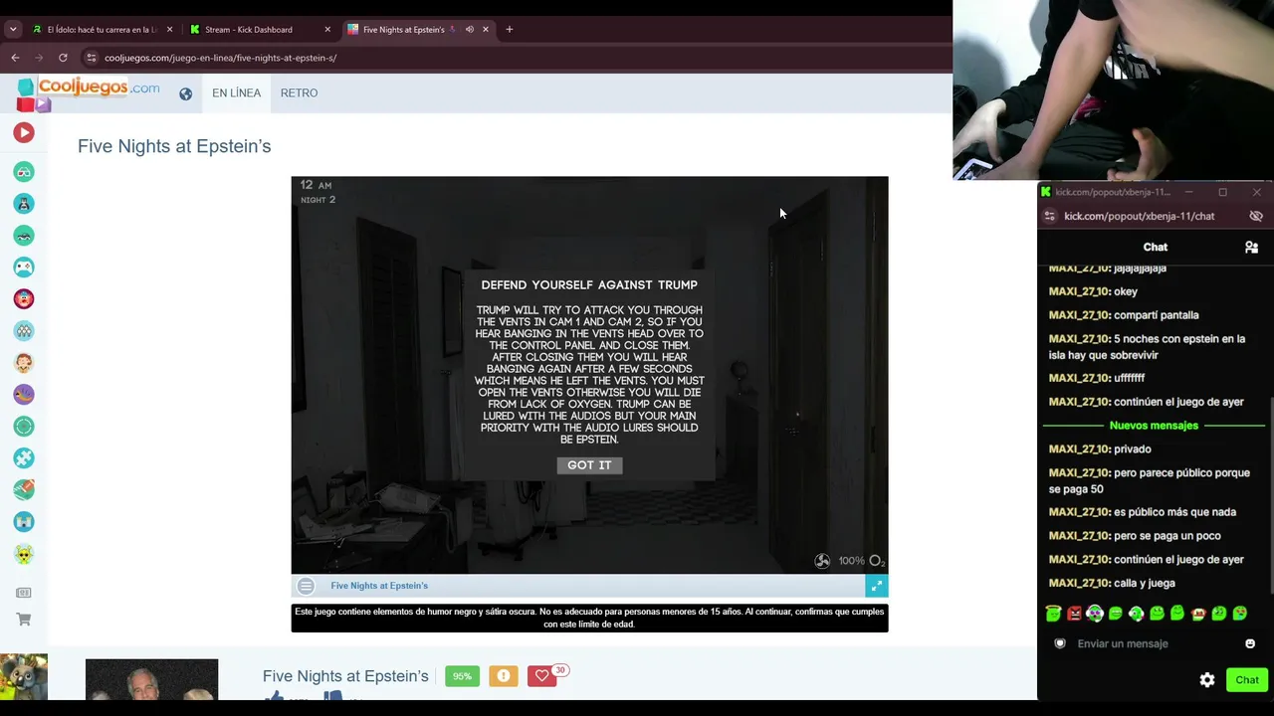Open the penguin category icon
Screen dimensions: 1274x716
pos(24,204)
